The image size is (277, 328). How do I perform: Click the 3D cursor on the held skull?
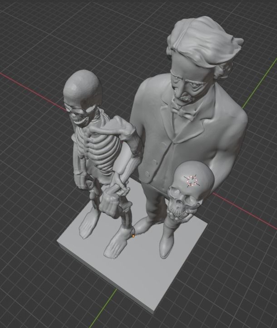[192, 181]
